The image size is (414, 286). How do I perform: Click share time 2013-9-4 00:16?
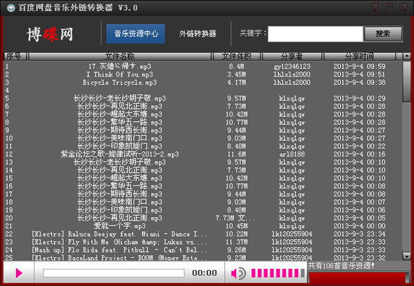click(x=359, y=154)
